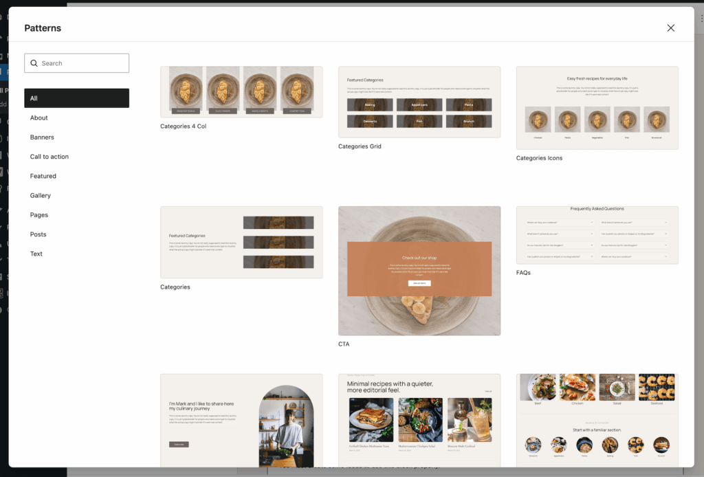Viewport: 704px width, 477px height.
Task: Insert the CTA pattern
Action: coord(419,270)
